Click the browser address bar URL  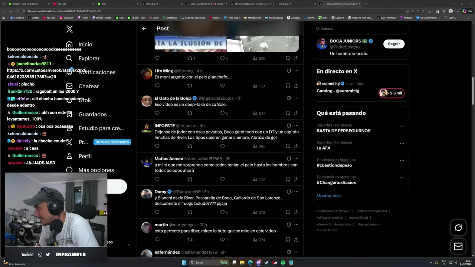[x=63, y=11]
